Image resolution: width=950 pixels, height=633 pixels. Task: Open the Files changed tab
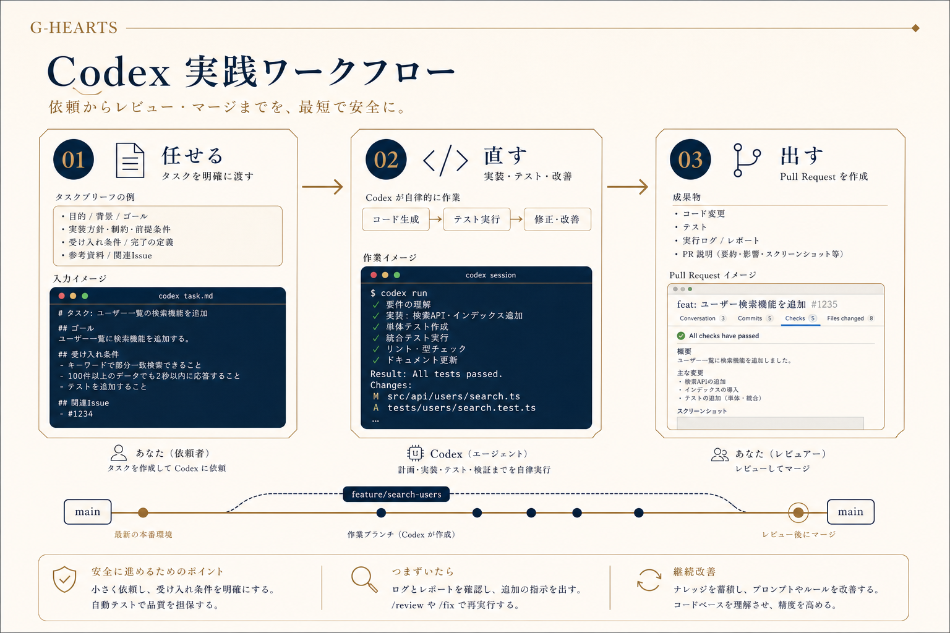pos(850,318)
